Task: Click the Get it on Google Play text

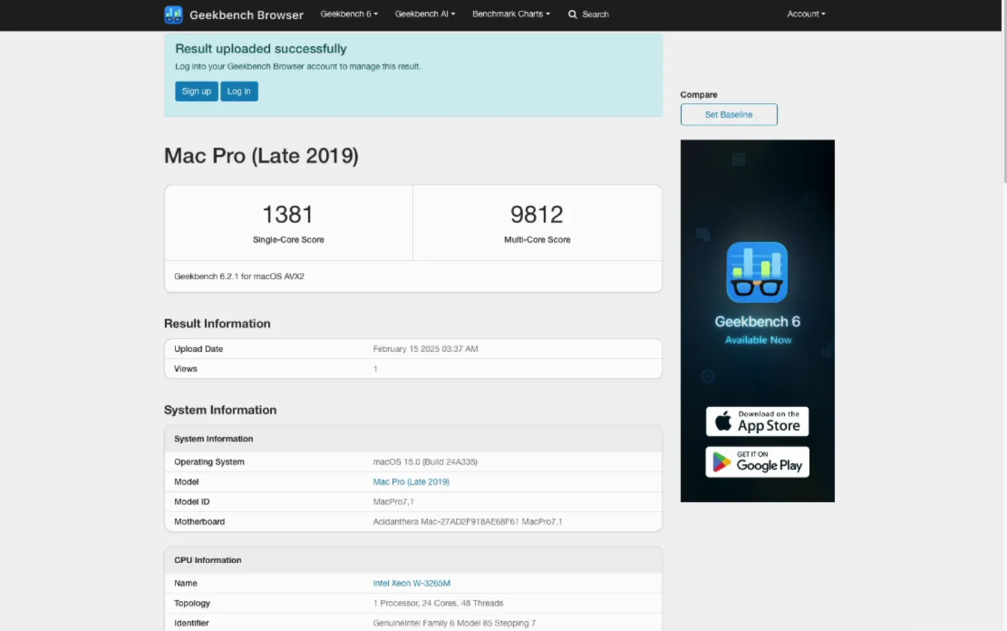Action: pyautogui.click(x=769, y=462)
